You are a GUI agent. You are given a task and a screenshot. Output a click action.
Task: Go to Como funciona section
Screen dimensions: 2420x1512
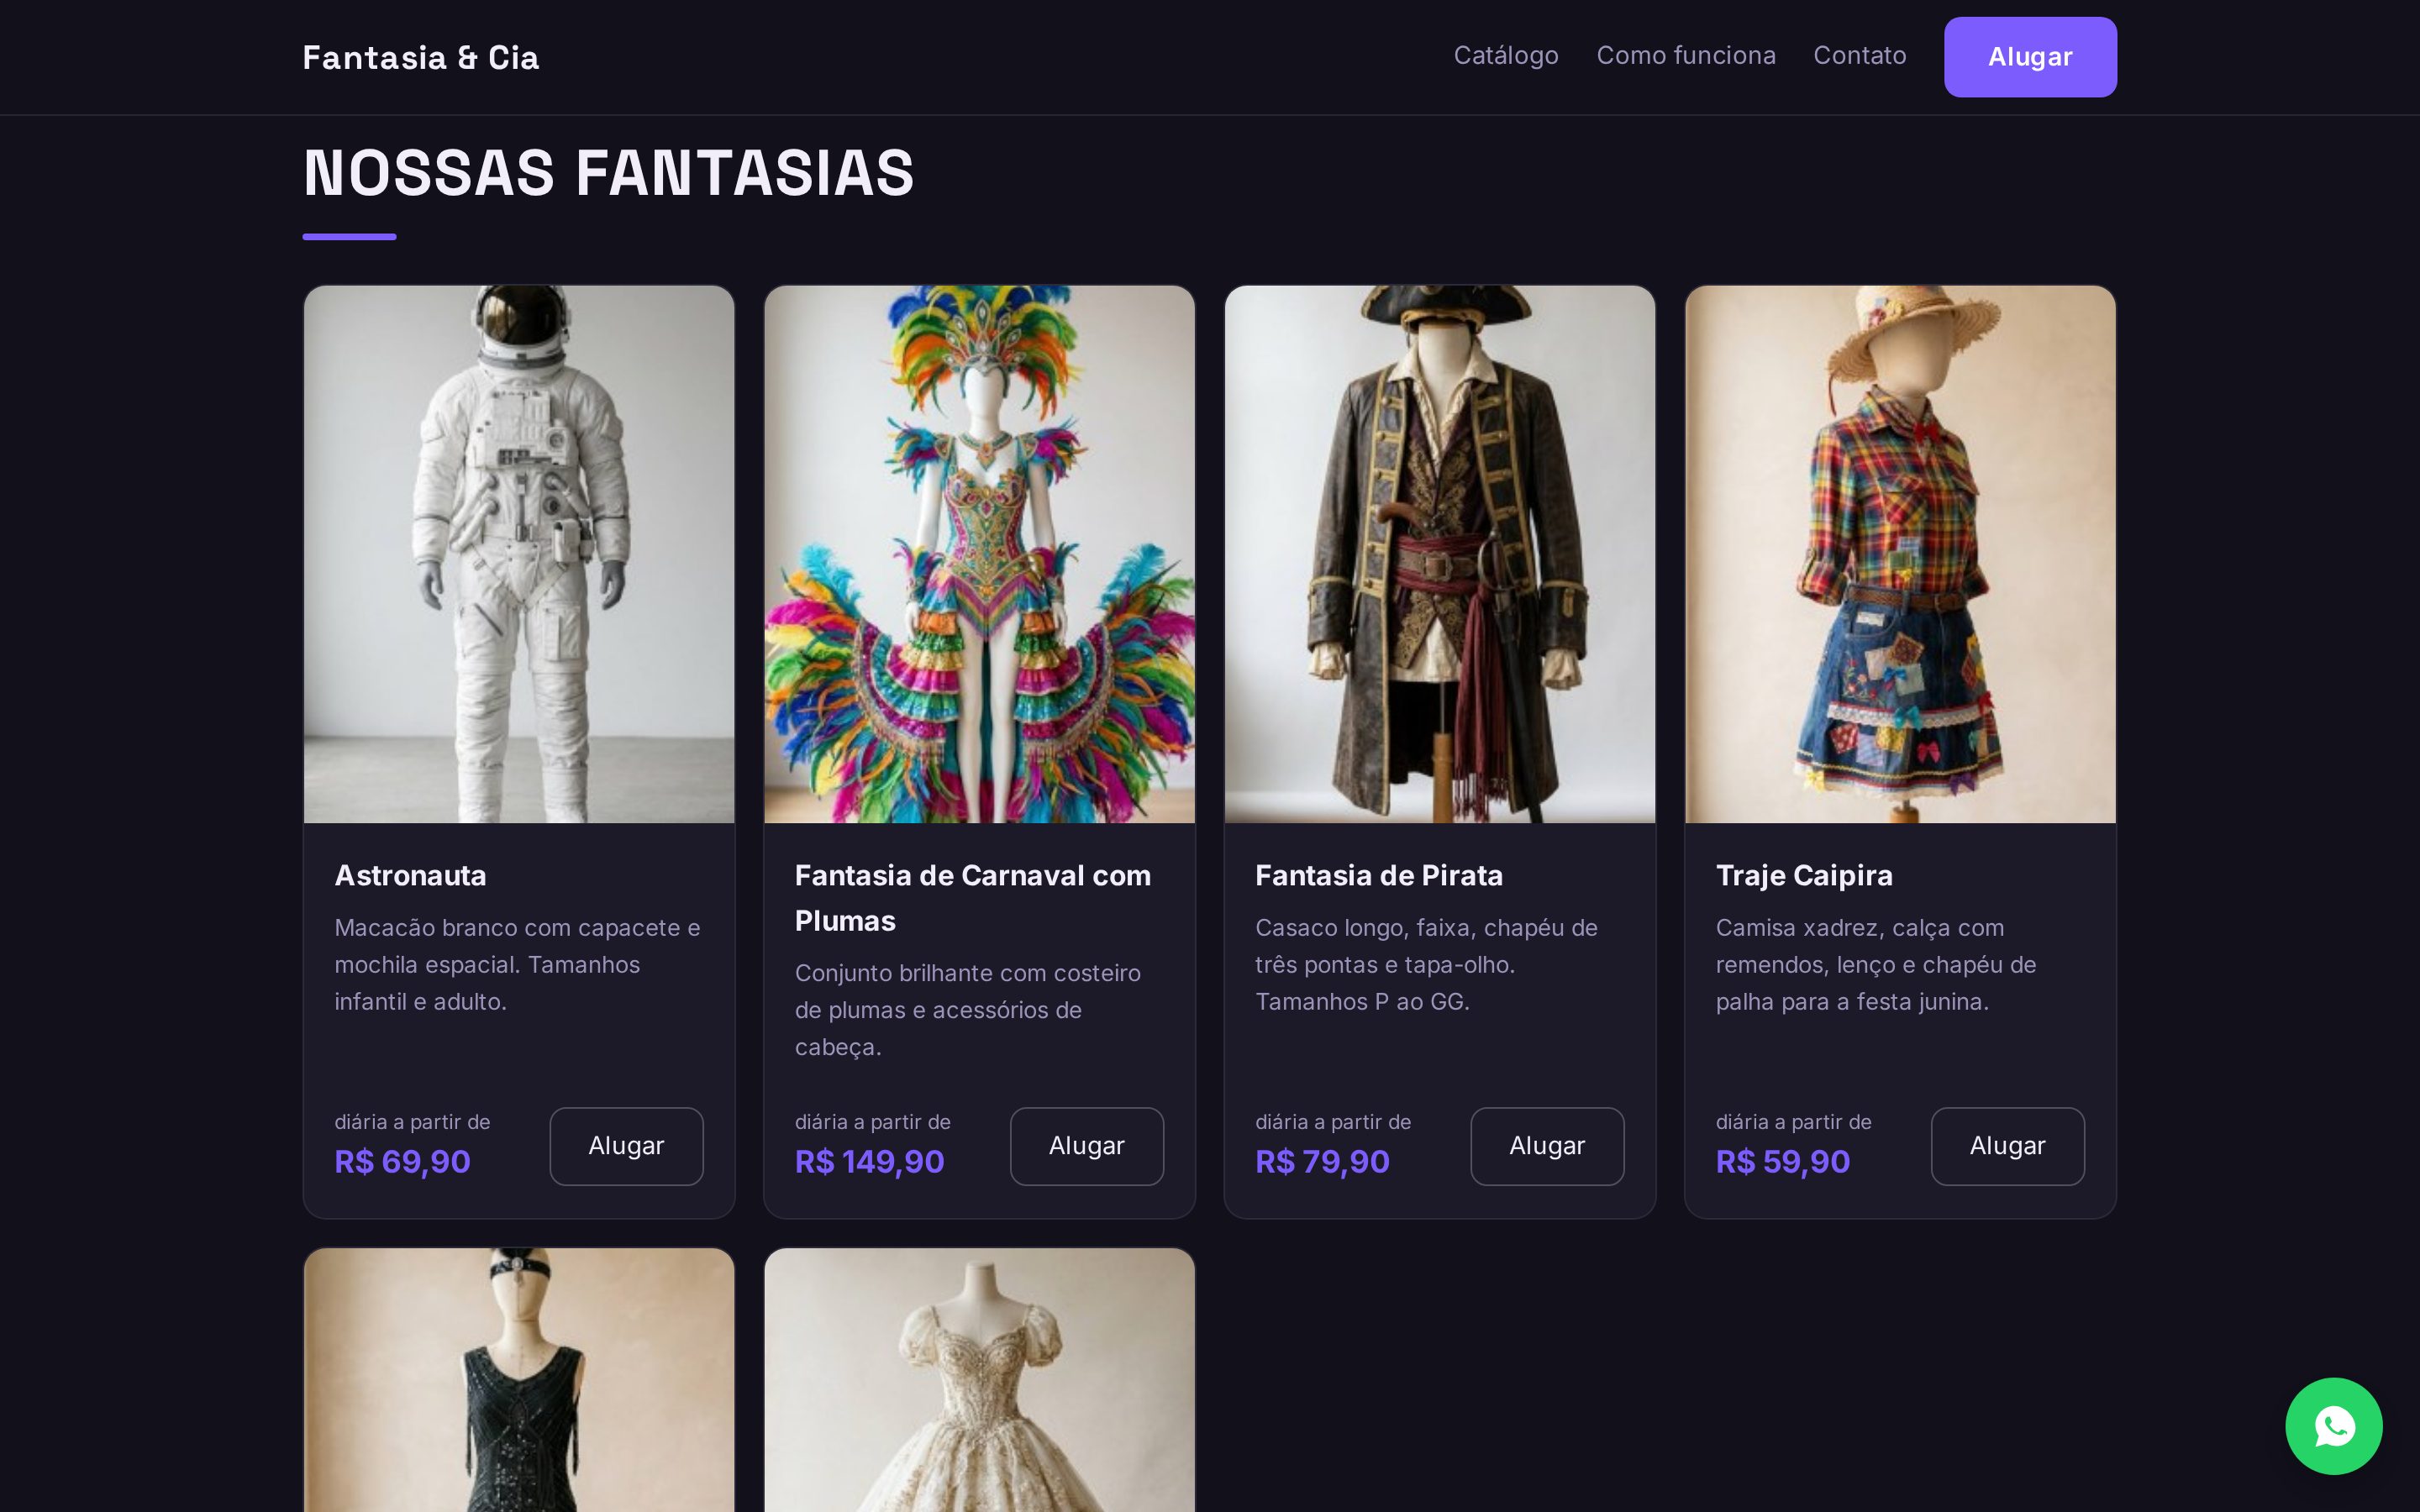coord(1686,55)
